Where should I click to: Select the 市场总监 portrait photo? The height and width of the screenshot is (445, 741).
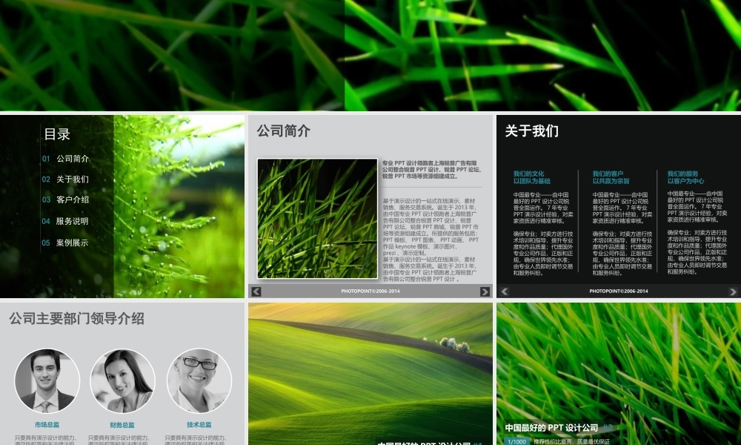tap(47, 380)
